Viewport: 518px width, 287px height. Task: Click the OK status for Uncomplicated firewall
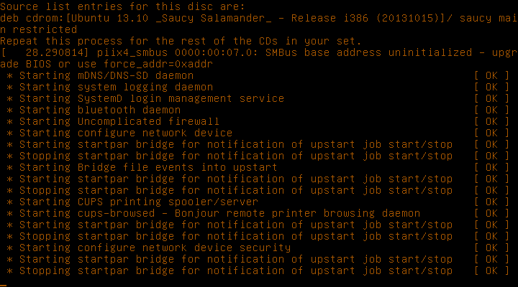491,121
